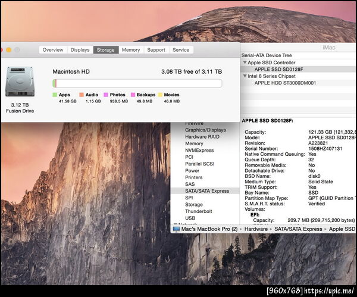Click the BSD Name value disk0

pos(314,176)
